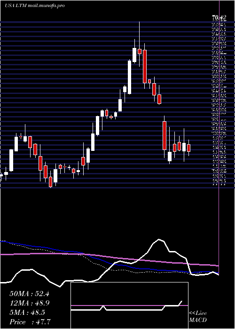Click the 'USA LTM mail.munafa.pro' chart title
Viewport: 235px width, 329px height.
(x=35, y=6)
